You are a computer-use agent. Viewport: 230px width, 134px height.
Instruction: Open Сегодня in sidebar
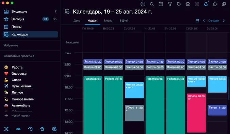30,19
